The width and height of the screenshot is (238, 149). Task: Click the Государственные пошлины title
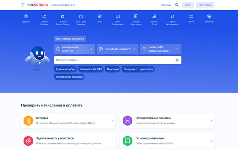pos(153,118)
